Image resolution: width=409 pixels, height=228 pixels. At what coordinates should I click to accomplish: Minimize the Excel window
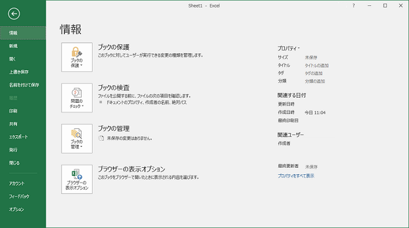pyautogui.click(x=369, y=5)
